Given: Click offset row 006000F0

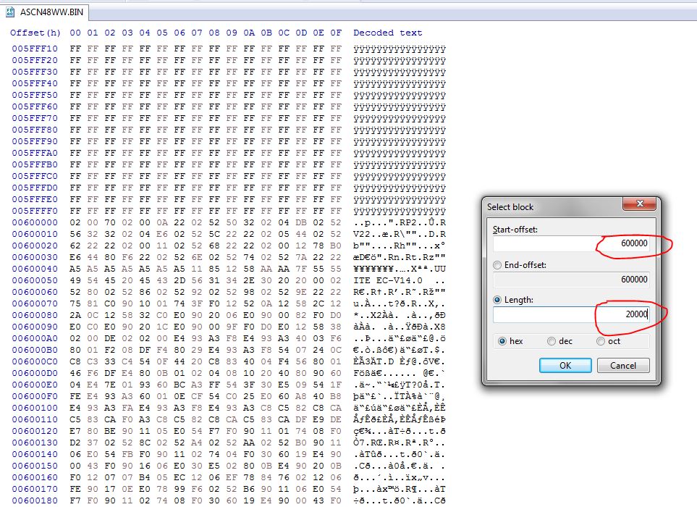Looking at the screenshot, I should click(35, 396).
